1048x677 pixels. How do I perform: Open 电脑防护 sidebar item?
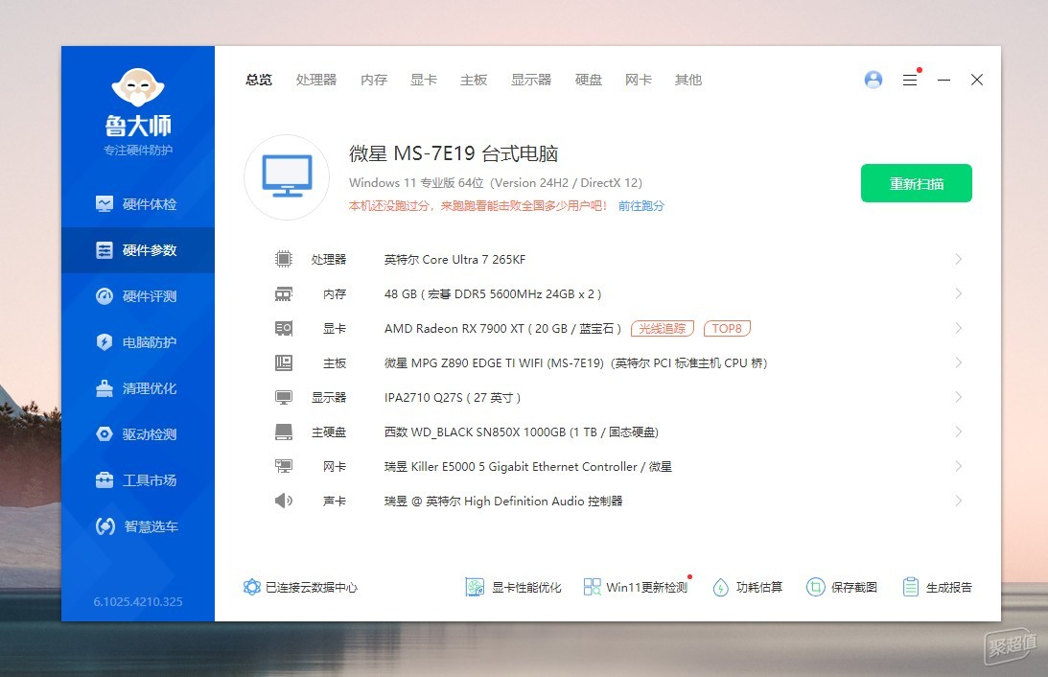[138, 342]
